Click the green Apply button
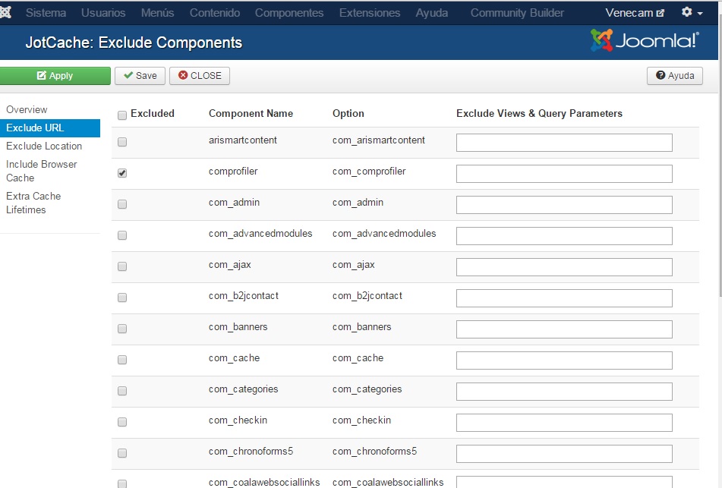Viewport: 722px width, 488px height. coord(55,75)
